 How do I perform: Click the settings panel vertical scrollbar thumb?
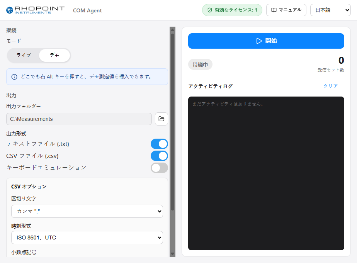[x=173, y=122]
